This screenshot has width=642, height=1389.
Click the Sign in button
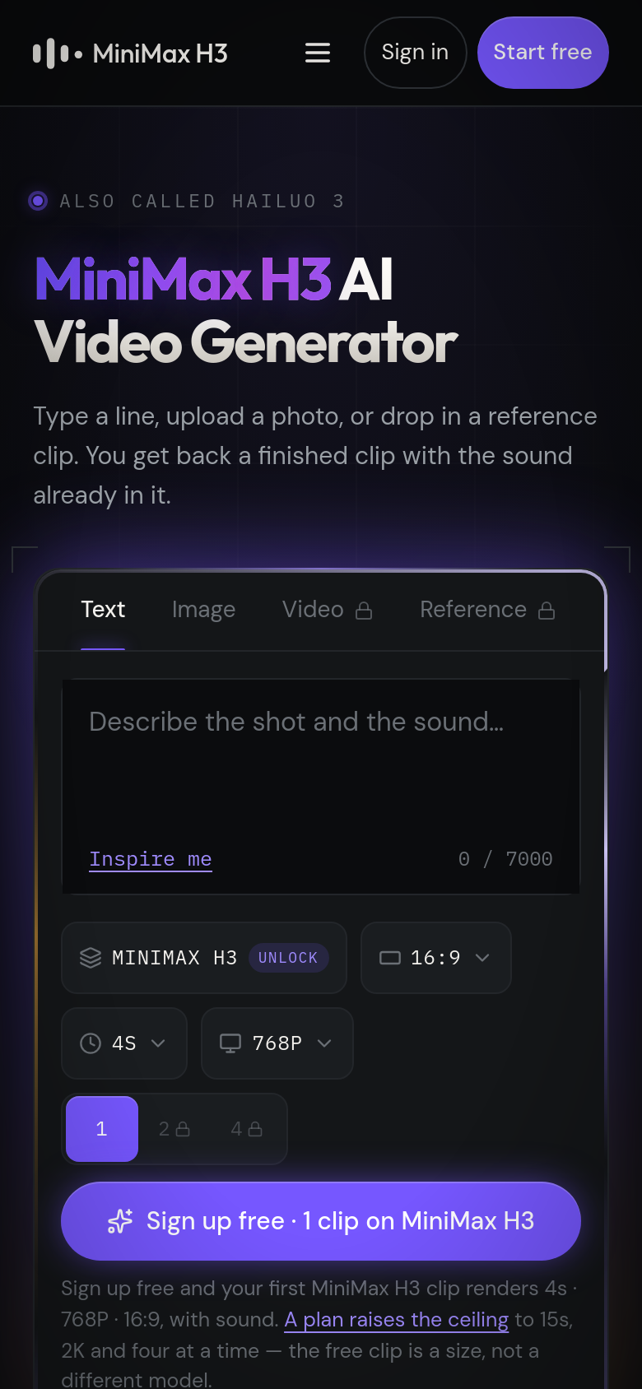click(x=415, y=53)
